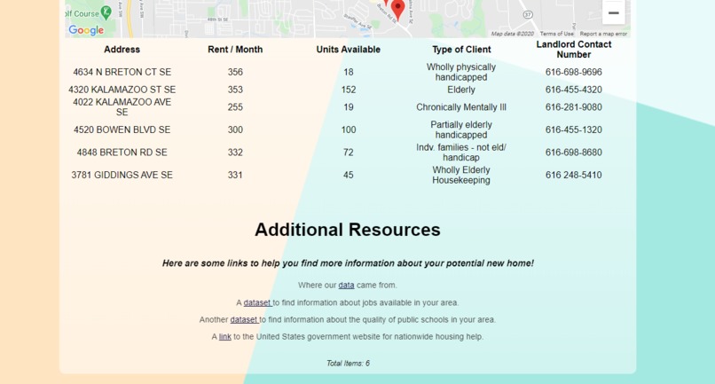Viewport: 715px width, 384px height.
Task: Click the Landlord Contact Number header
Action: click(574, 50)
